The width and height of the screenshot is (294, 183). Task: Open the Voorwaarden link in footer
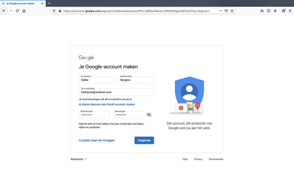(x=216, y=159)
